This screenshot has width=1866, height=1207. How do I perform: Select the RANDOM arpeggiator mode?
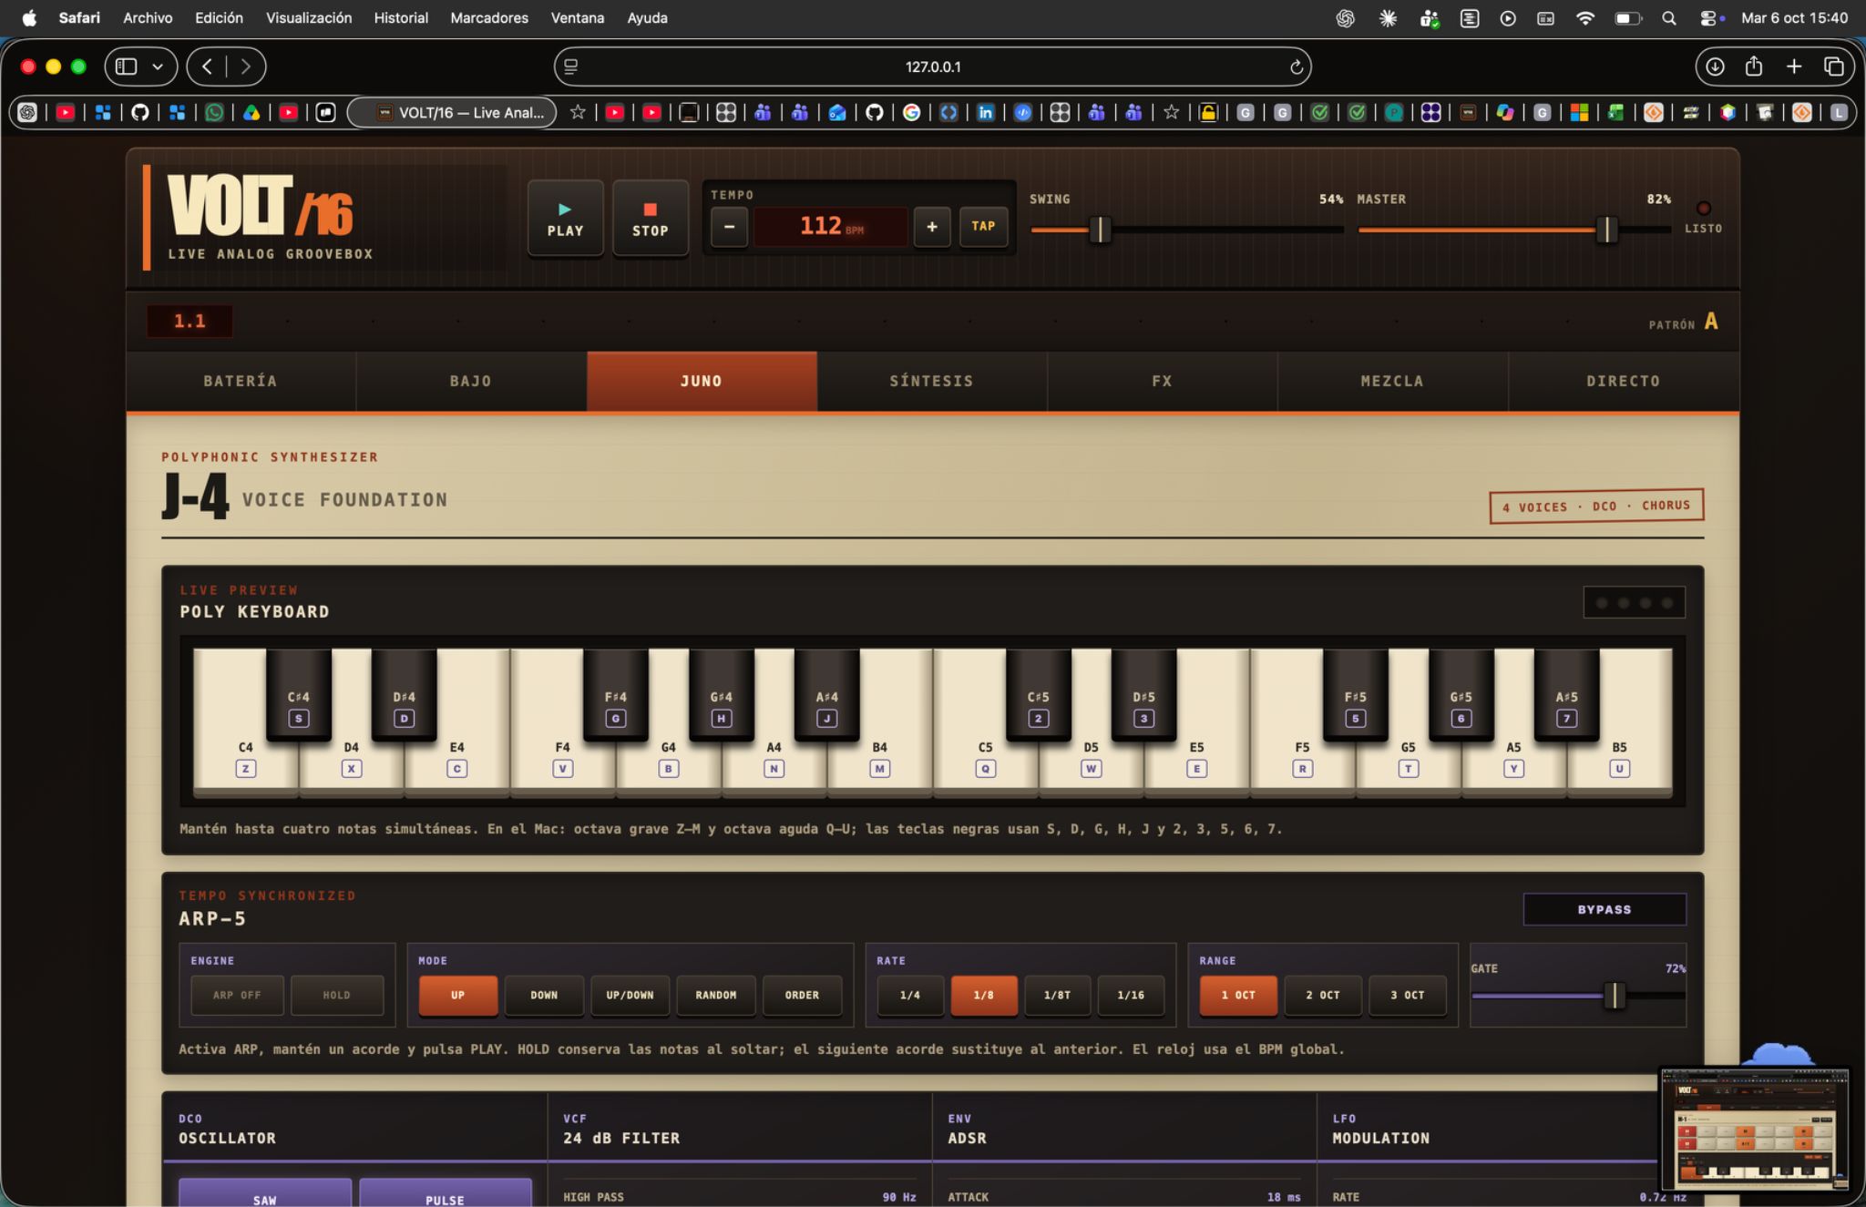coord(716,995)
